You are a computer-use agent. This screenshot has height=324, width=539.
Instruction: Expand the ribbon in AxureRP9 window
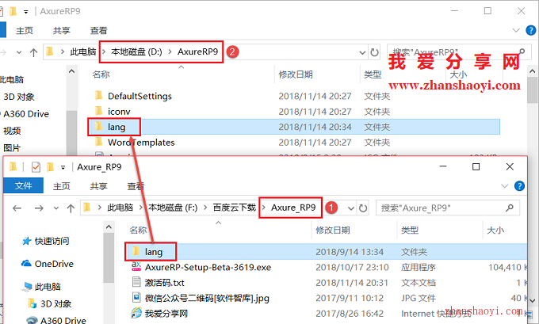(516, 30)
